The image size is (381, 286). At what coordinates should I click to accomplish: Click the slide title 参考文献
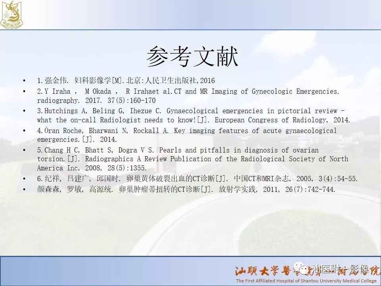[x=192, y=57]
